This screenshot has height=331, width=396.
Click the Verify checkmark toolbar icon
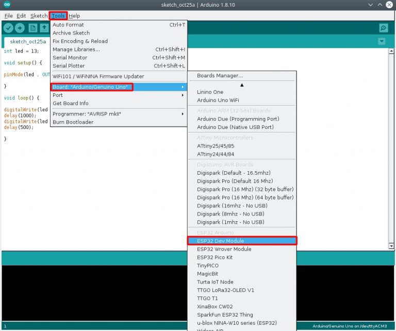(x=8, y=28)
